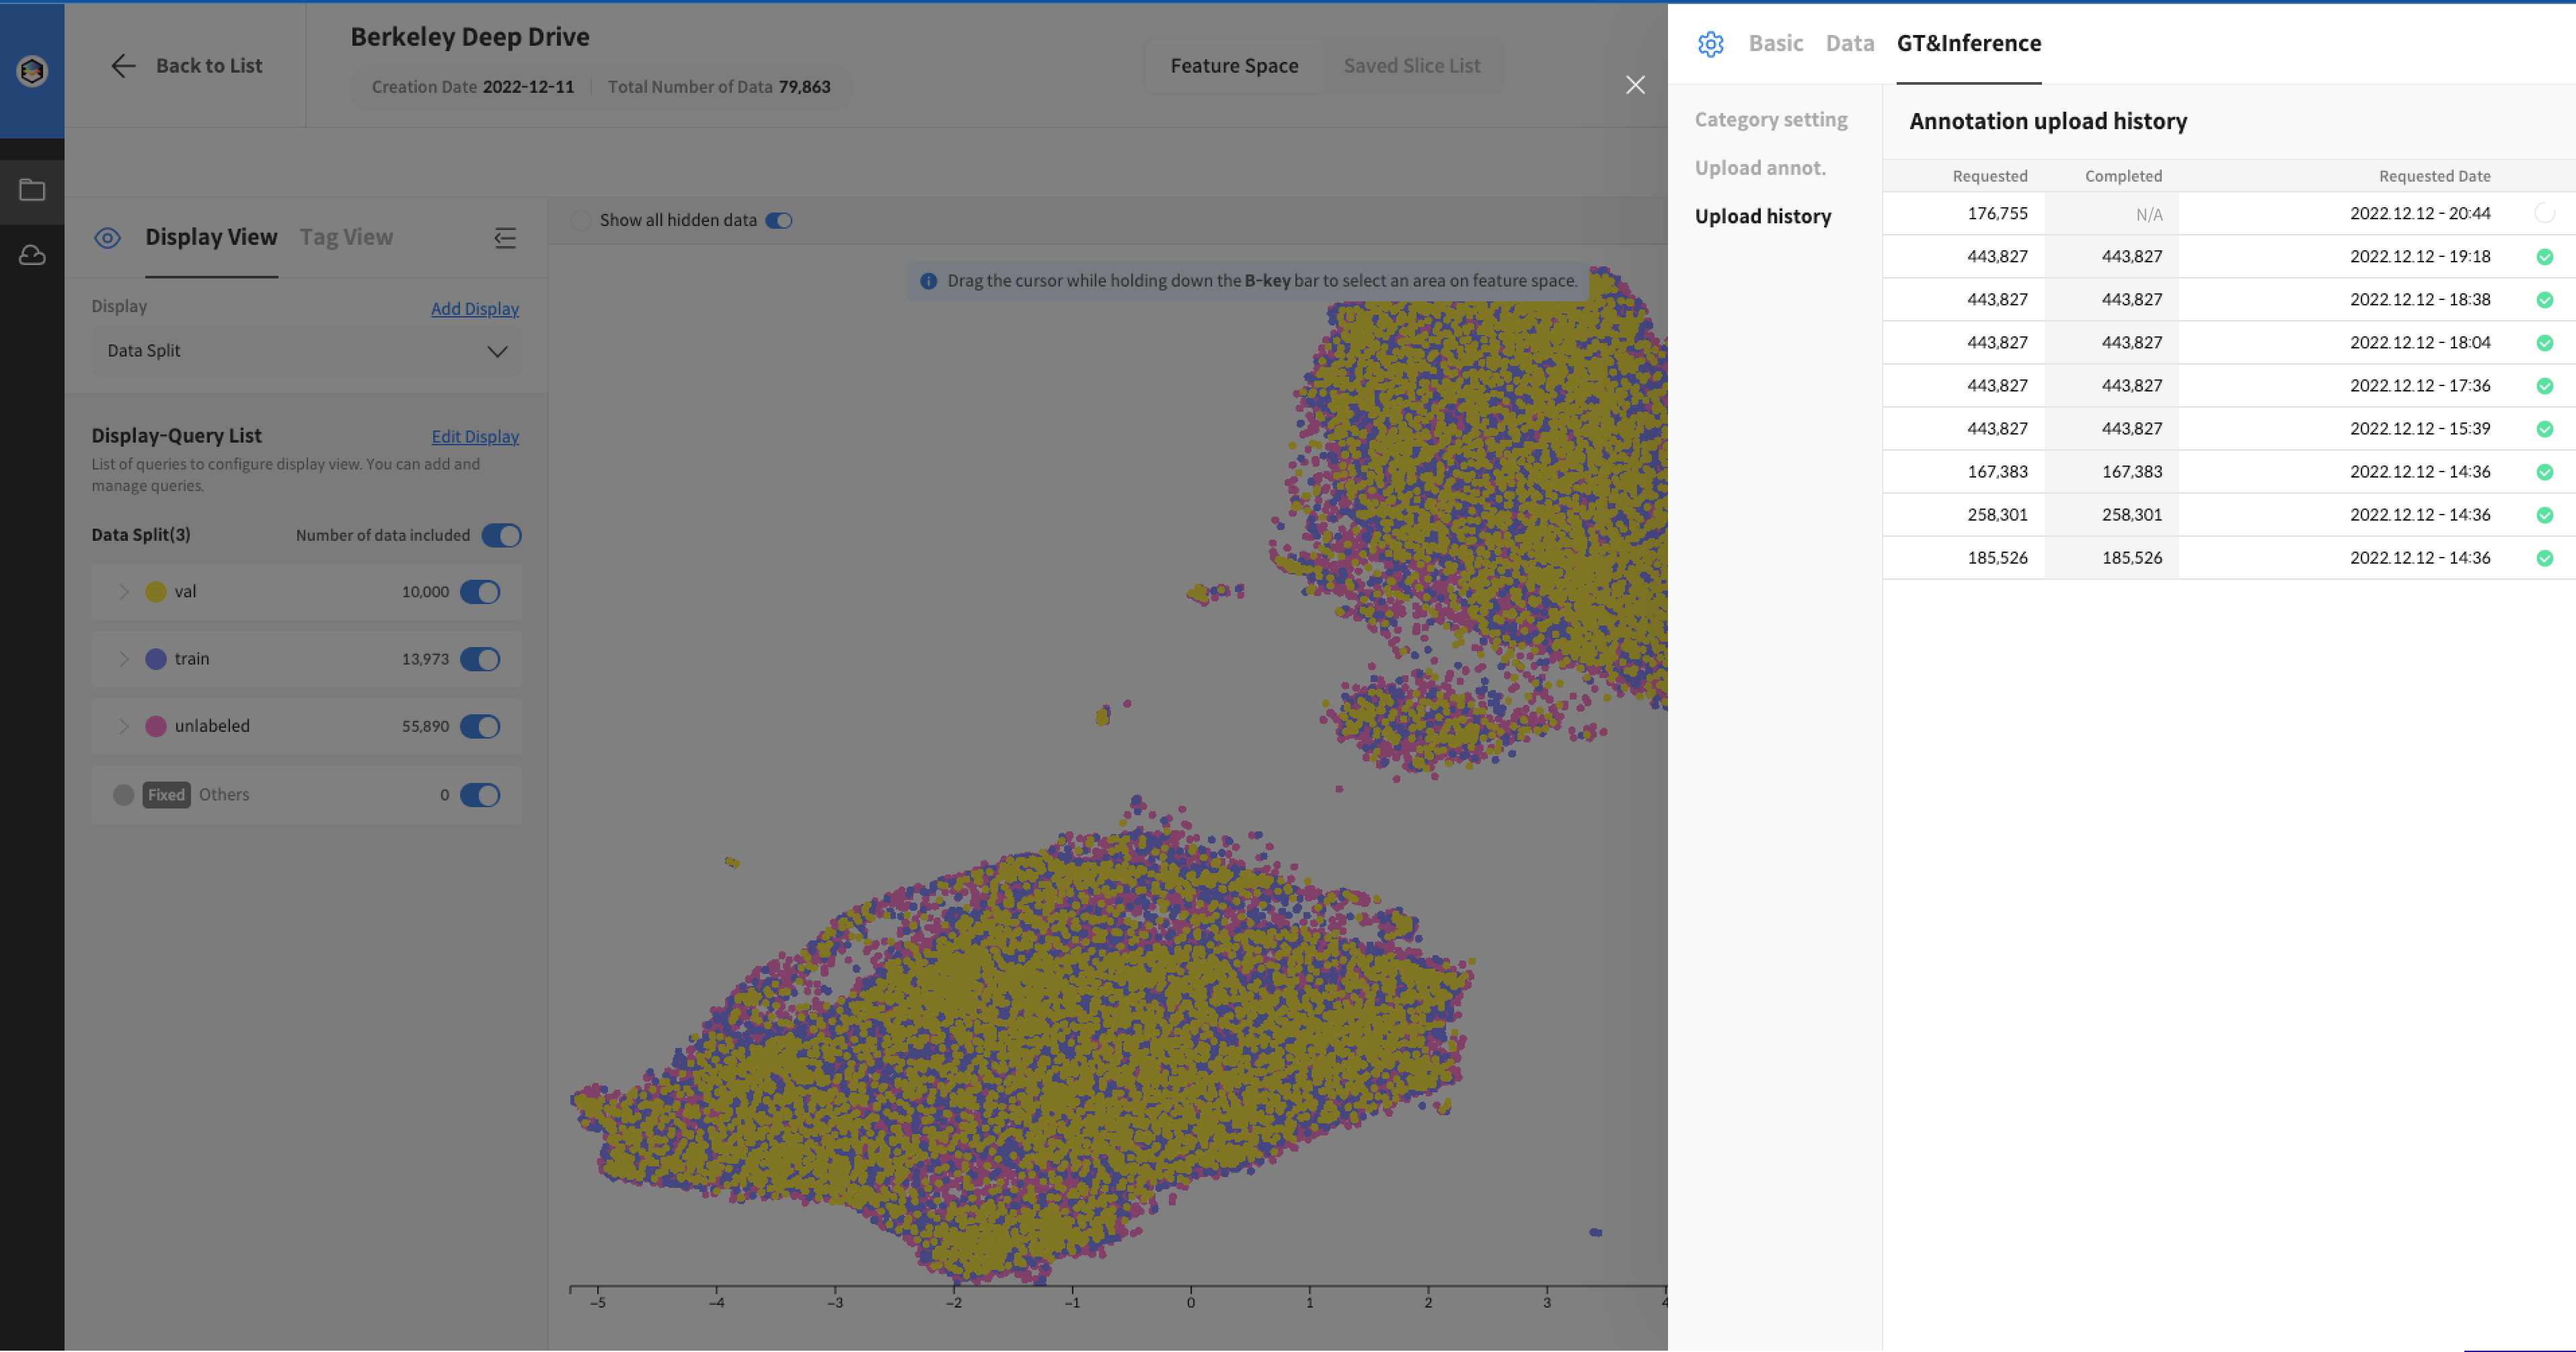Toggle Number of data included switch
Viewport: 2576px width, 1352px height.
coord(501,535)
